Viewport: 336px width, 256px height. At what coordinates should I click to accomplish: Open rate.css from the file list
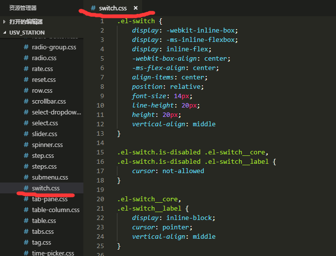tap(42, 69)
